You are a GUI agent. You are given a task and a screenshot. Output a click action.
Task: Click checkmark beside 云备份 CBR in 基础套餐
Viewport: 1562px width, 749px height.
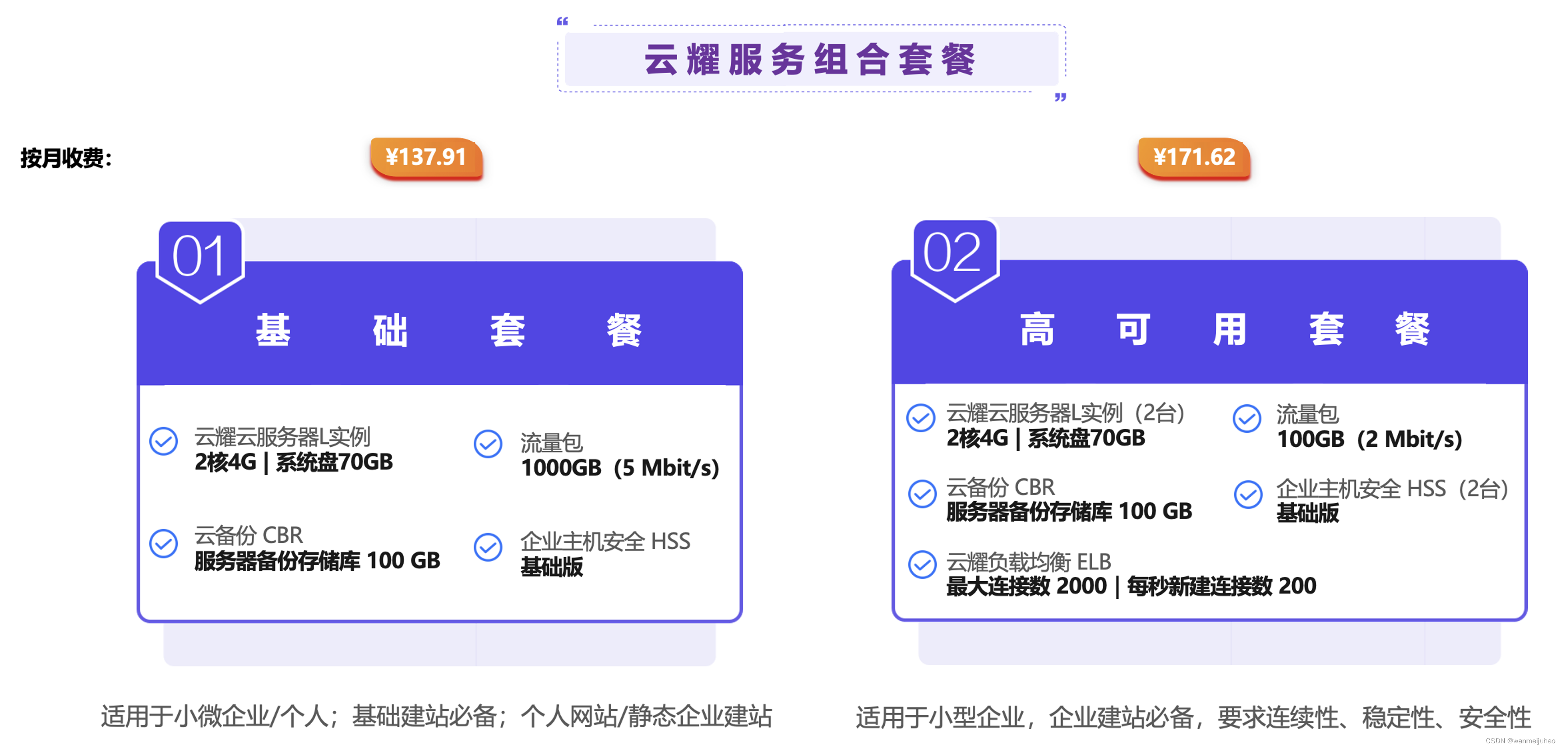pyautogui.click(x=164, y=544)
